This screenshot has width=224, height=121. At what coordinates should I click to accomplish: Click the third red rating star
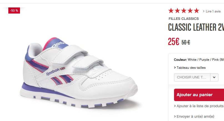tap(184, 11)
